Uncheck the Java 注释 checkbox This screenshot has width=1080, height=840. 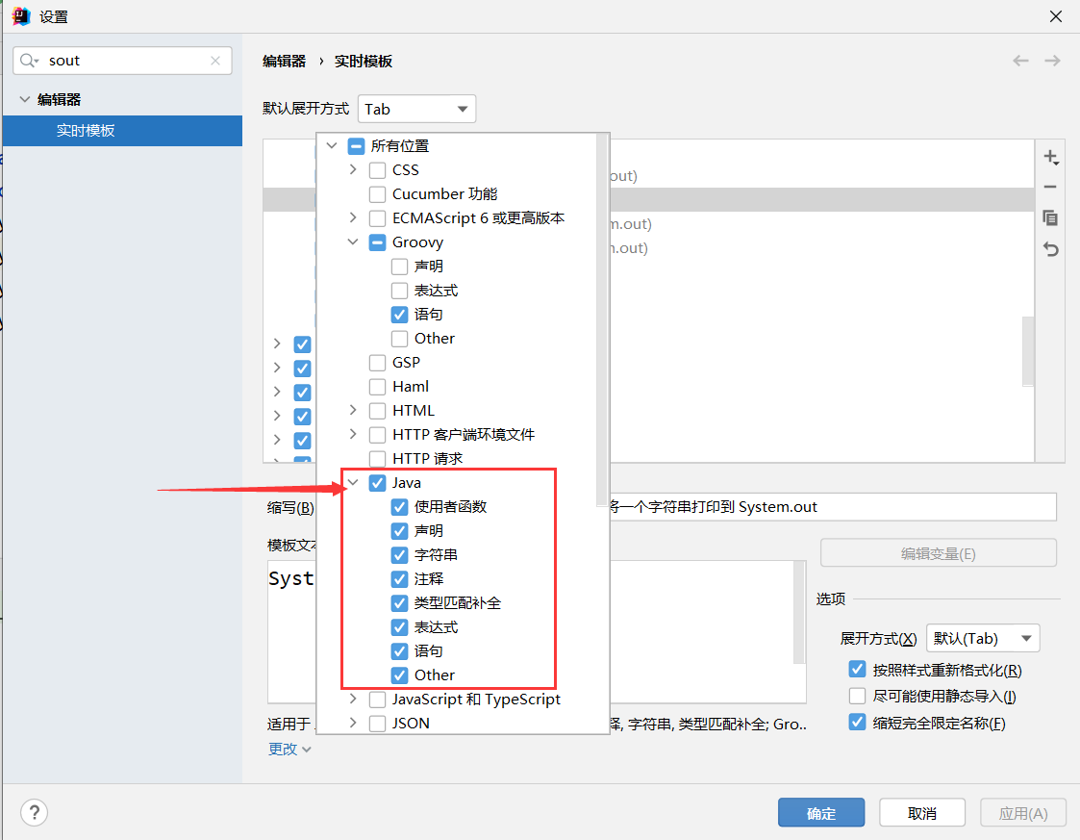pos(400,578)
